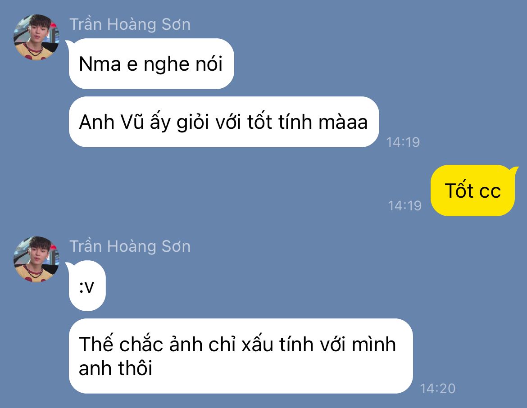The image size is (527, 408).
Task: Open Trần Hoàng Sơn's avatar above first message
Action: coord(36,37)
